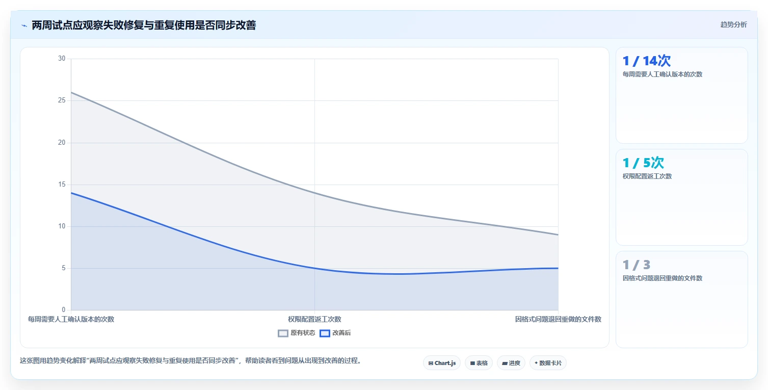This screenshot has height=390, width=768.
Task: Click the chart title 两周试点应观察失败修复与重复使用是否同步改善
Action: (144, 25)
